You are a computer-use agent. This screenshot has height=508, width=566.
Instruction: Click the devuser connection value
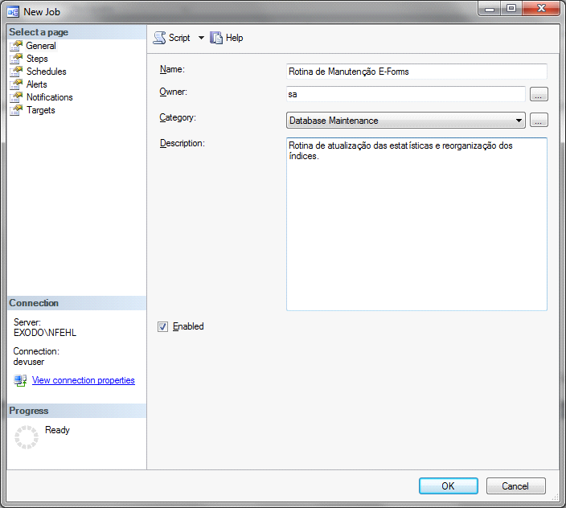29,362
